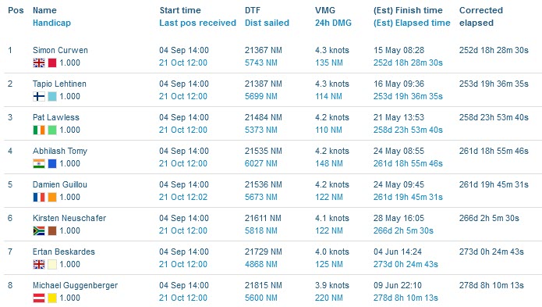Click the Handicap header link
Image resolution: width=542 pixels, height=307 pixels.
coord(51,23)
